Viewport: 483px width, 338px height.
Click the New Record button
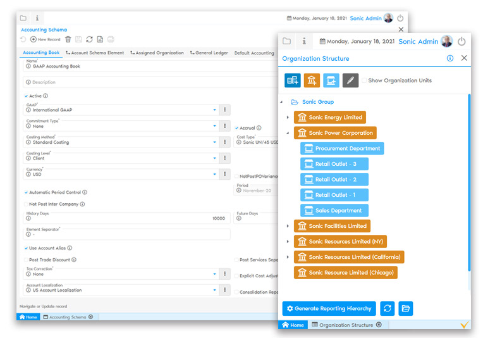(46, 39)
